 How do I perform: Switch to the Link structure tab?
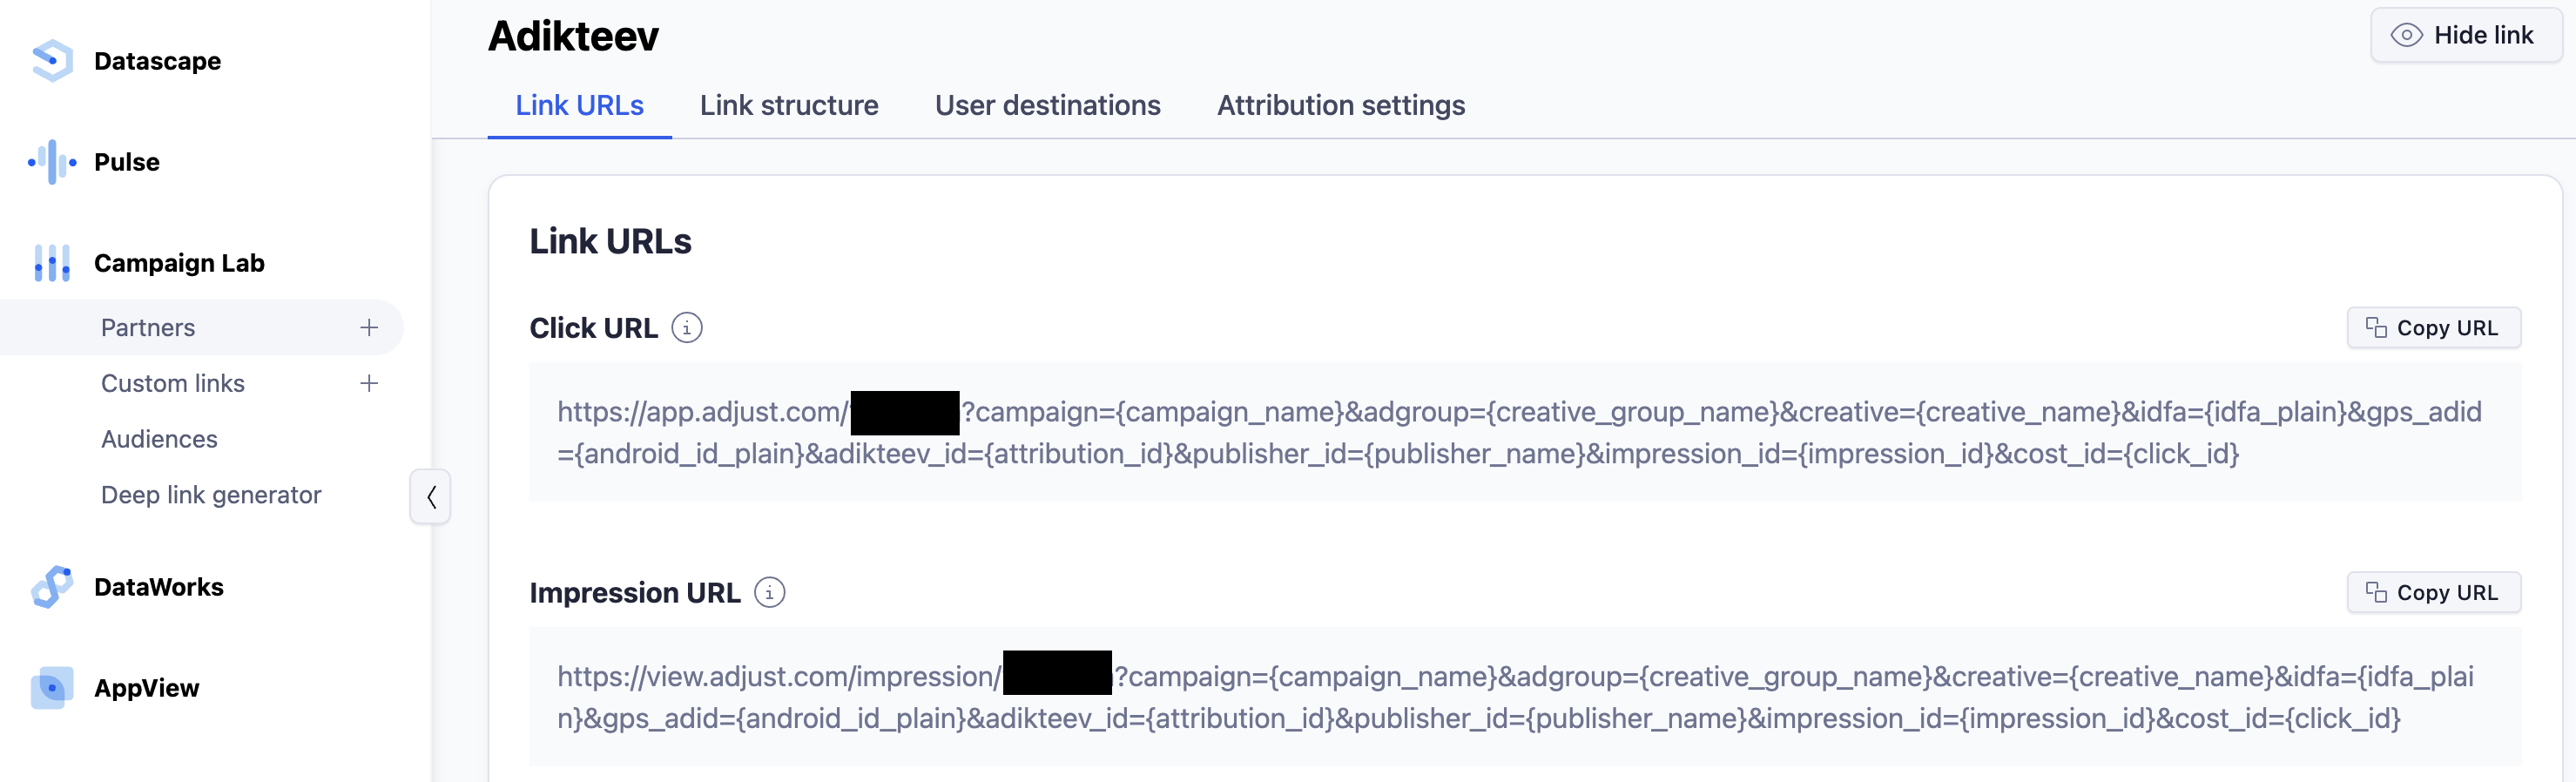point(789,106)
